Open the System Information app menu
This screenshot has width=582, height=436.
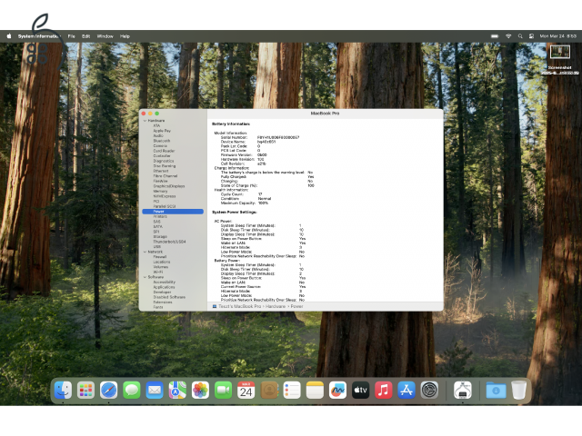click(39, 36)
